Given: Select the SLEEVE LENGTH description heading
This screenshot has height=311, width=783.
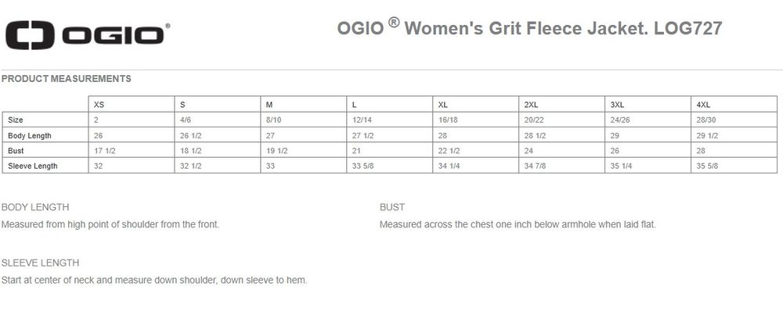Looking at the screenshot, I should [41, 263].
